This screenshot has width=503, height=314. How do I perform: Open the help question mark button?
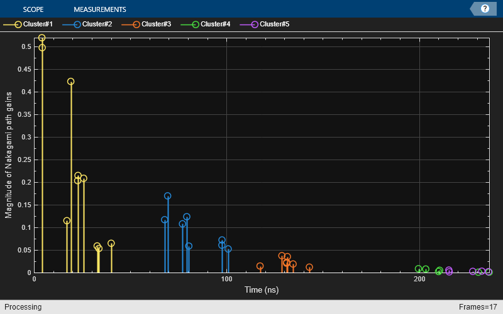pyautogui.click(x=485, y=9)
